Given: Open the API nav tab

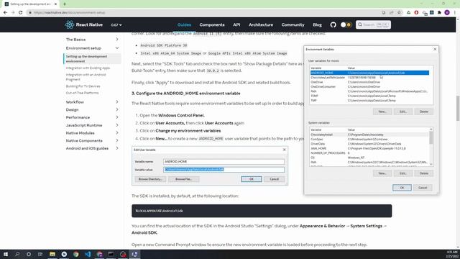Looking at the screenshot, I should pos(236,24).
